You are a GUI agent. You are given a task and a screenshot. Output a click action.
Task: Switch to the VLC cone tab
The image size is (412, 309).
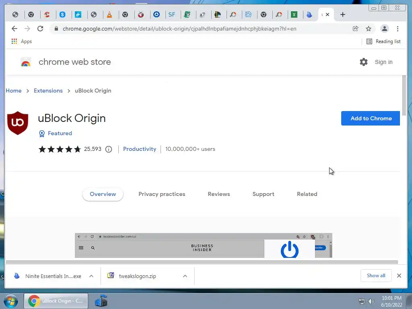pos(109,14)
